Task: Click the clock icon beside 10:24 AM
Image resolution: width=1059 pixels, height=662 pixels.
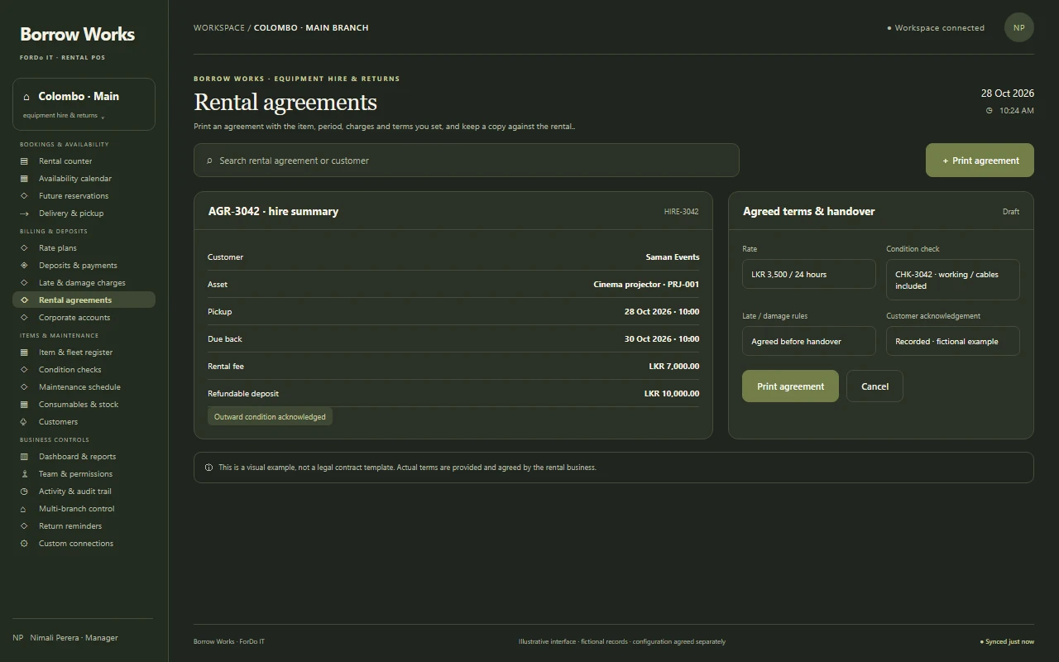Action: coord(989,111)
